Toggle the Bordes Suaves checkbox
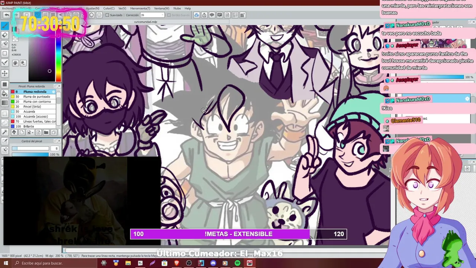This screenshot has height=268, width=476. [169, 15]
